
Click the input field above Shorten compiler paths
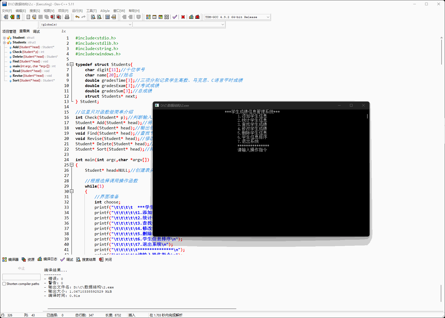click(21, 277)
